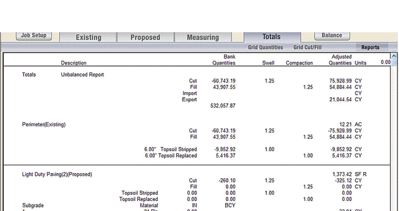The image size is (399, 211).
Task: Click the Units column header
Action: 361,63
